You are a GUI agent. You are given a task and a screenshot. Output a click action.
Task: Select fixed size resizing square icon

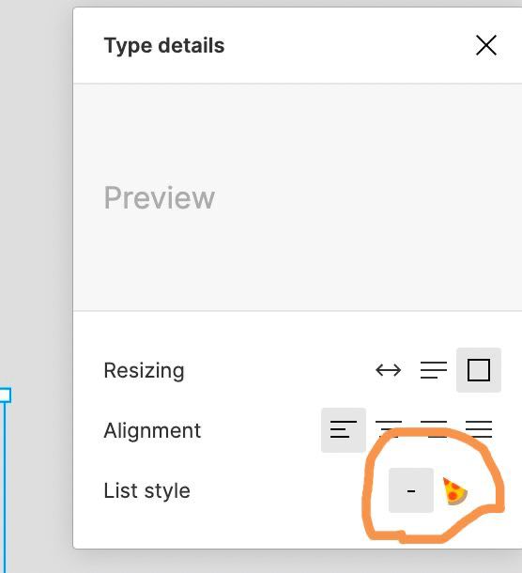479,370
